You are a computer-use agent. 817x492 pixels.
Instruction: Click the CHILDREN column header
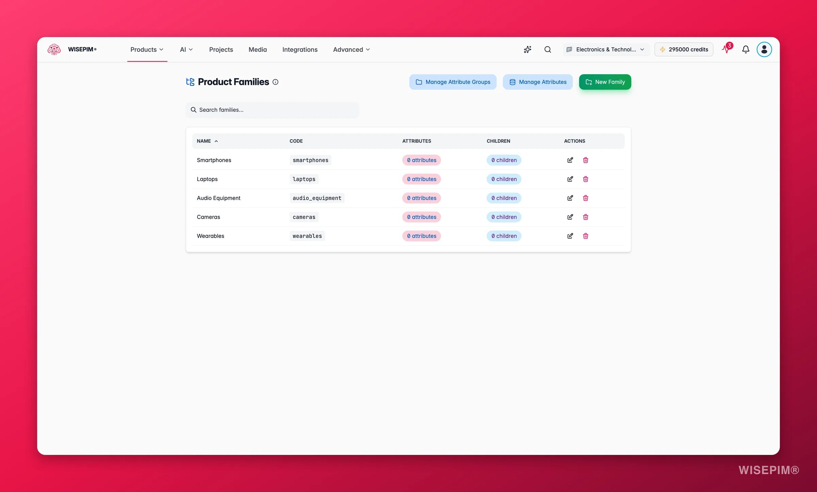pyautogui.click(x=498, y=141)
